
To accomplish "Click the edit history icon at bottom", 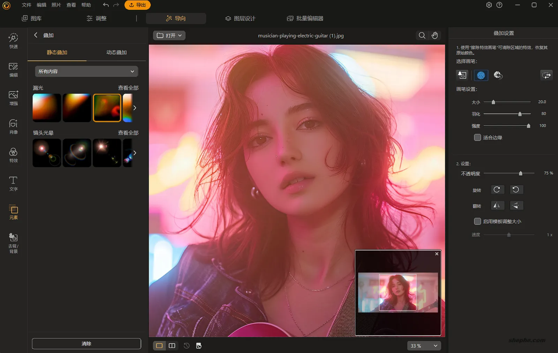I will click(x=186, y=345).
